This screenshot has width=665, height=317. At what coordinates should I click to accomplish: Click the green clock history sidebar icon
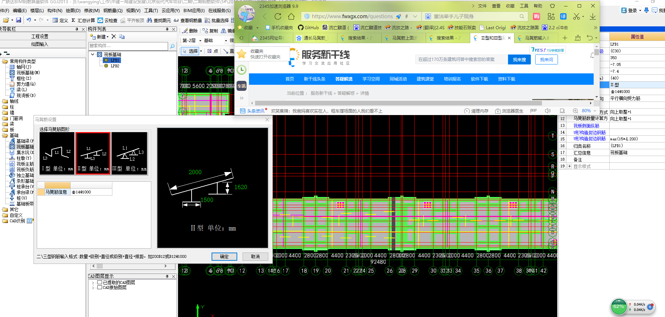click(x=242, y=70)
